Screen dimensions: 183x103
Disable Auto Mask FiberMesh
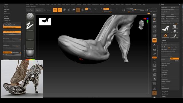pyautogui.click(x=12, y=32)
